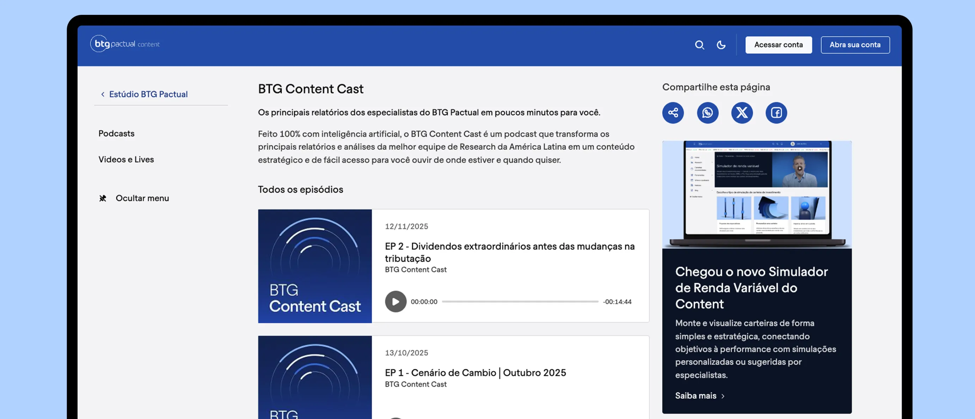This screenshot has height=419, width=975.
Task: Click the generic share icon
Action: pyautogui.click(x=673, y=113)
